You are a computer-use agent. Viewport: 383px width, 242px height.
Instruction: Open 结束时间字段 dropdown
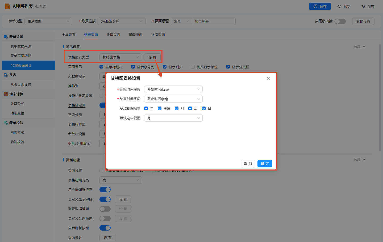(x=173, y=99)
